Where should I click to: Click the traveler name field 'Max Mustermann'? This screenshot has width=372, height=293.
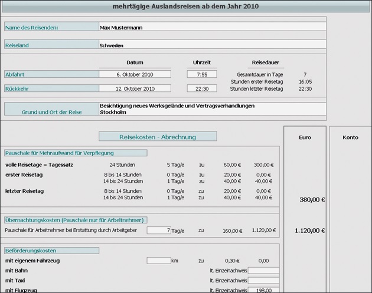click(x=212, y=27)
